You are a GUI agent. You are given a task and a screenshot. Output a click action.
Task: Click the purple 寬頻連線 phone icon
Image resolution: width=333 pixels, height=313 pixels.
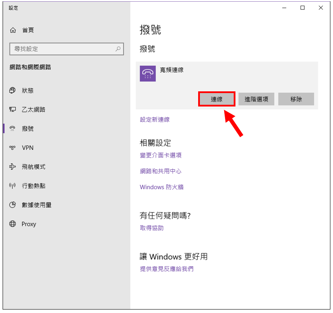tap(148, 74)
